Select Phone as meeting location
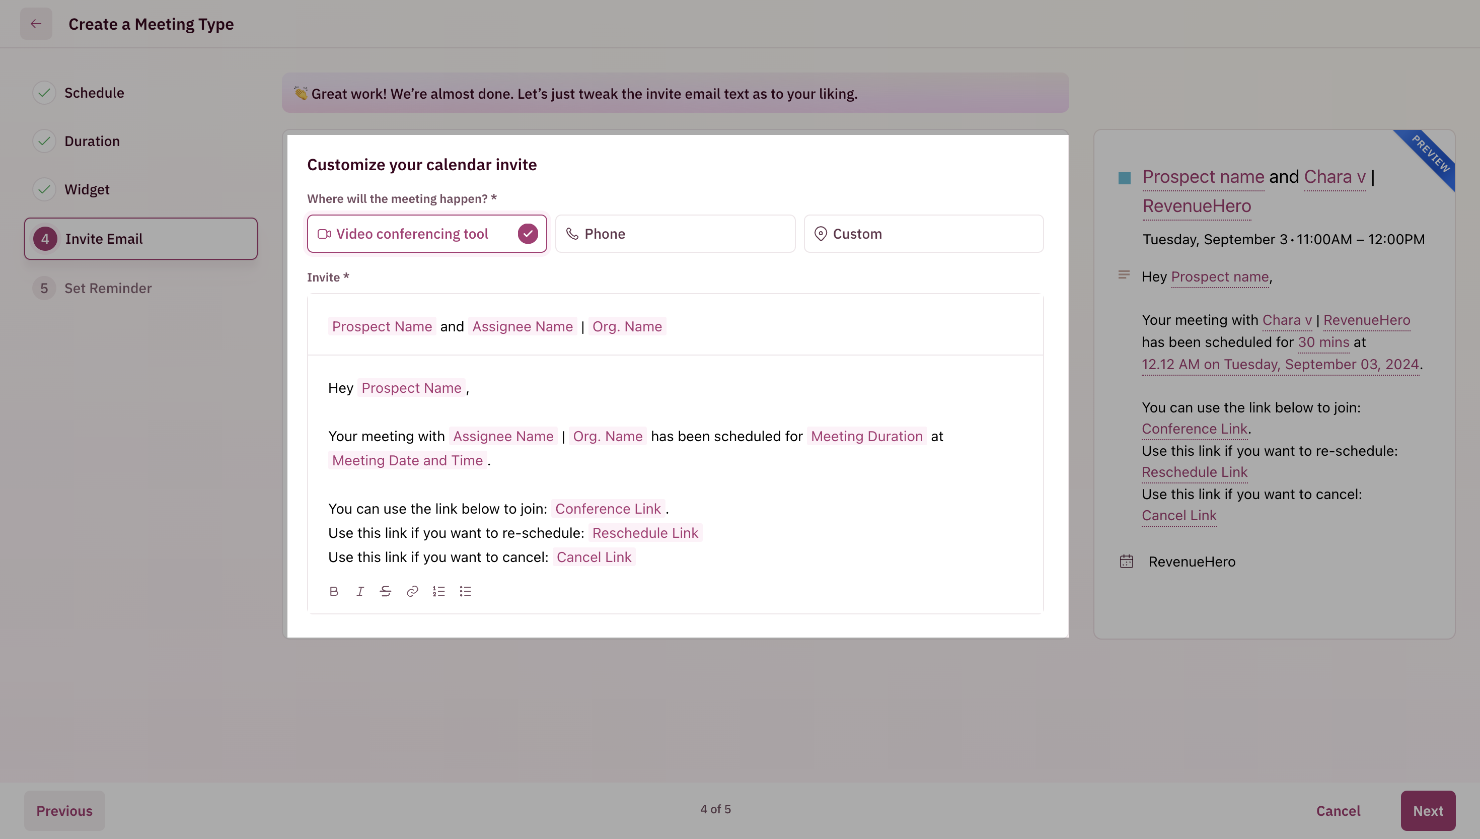The image size is (1480, 839). coord(675,234)
